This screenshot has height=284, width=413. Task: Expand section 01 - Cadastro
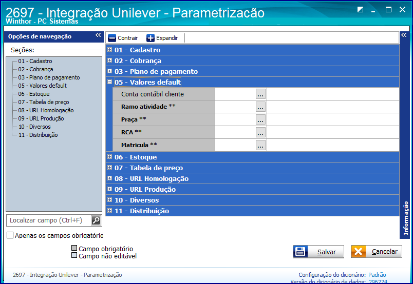point(110,49)
